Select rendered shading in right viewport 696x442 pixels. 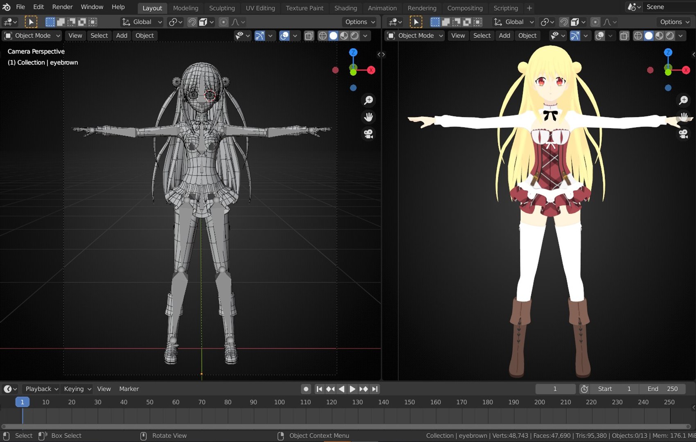click(x=670, y=36)
